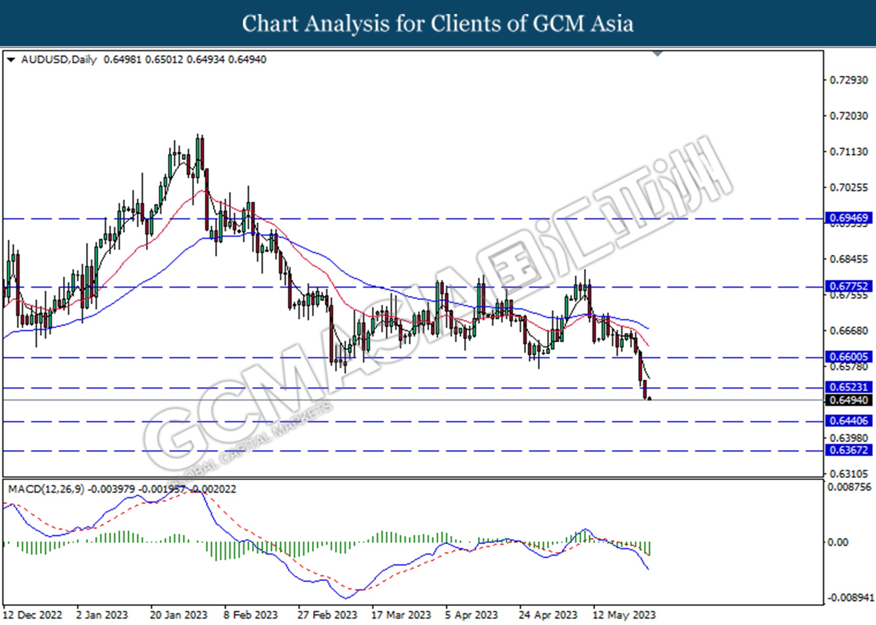This screenshot has width=876, height=625.
Task: Click the 0.72930 price axis value
Action: pos(848,80)
